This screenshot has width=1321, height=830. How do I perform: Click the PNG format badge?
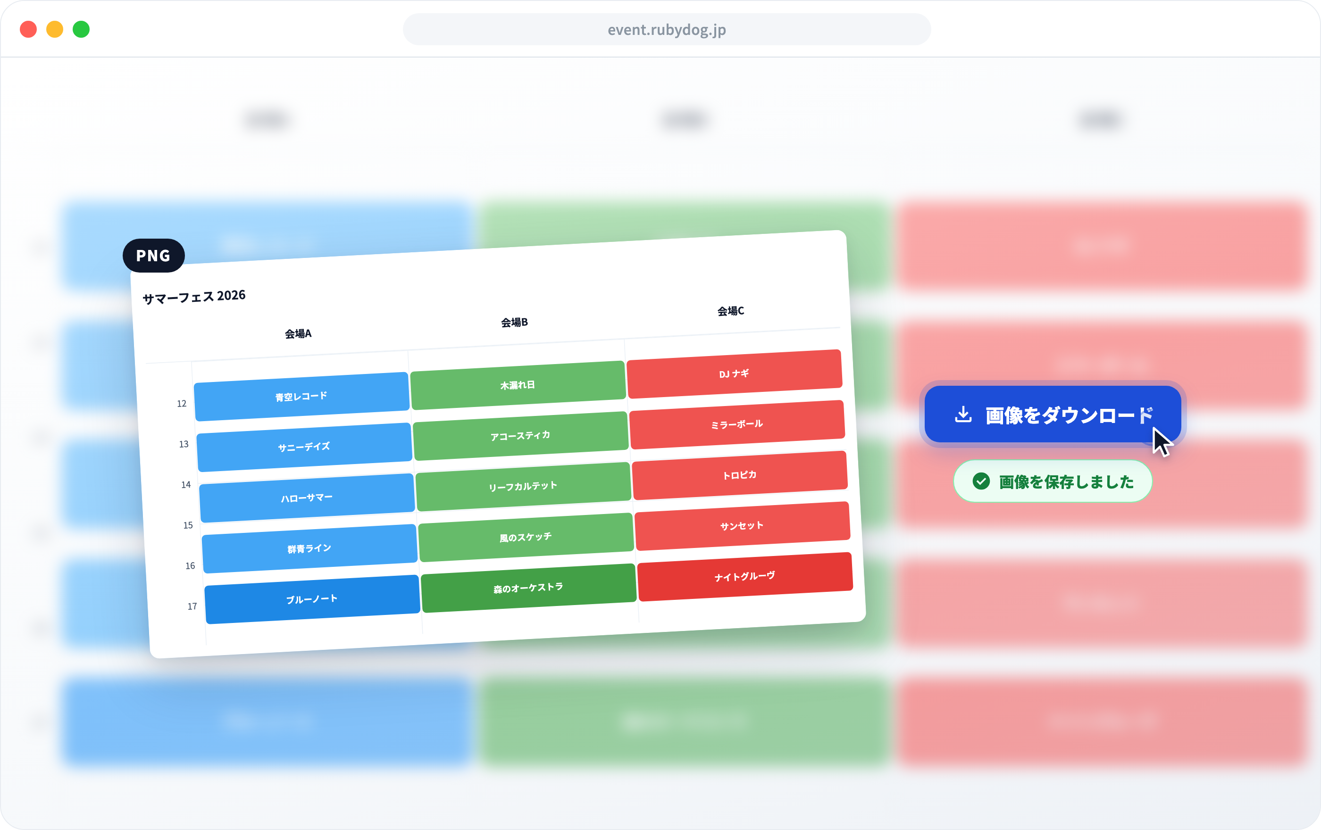(154, 256)
